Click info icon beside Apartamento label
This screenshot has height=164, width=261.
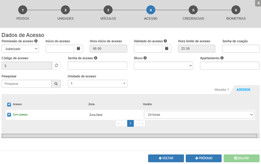point(222,58)
